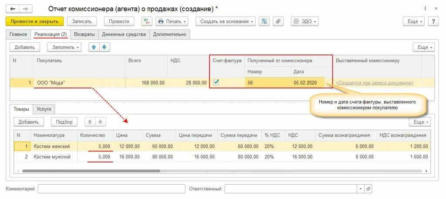Click price cell 16 000,00 in Цена column
This screenshot has width=446, height=199.
[128, 157]
